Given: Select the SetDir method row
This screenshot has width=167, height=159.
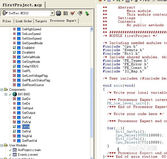Looking at the screenshot, I should coord(26,104).
